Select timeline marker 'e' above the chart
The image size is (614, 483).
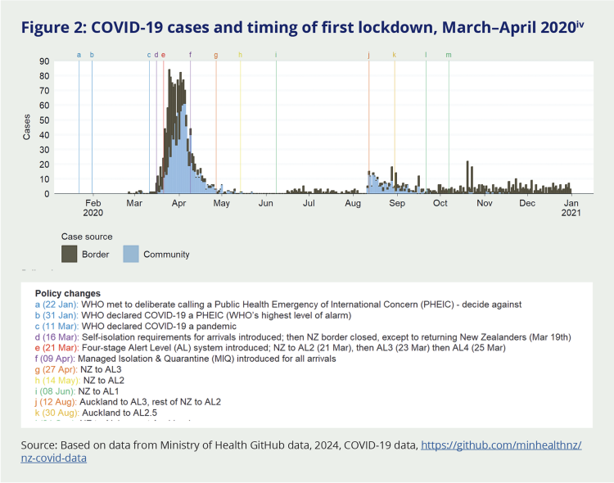163,55
